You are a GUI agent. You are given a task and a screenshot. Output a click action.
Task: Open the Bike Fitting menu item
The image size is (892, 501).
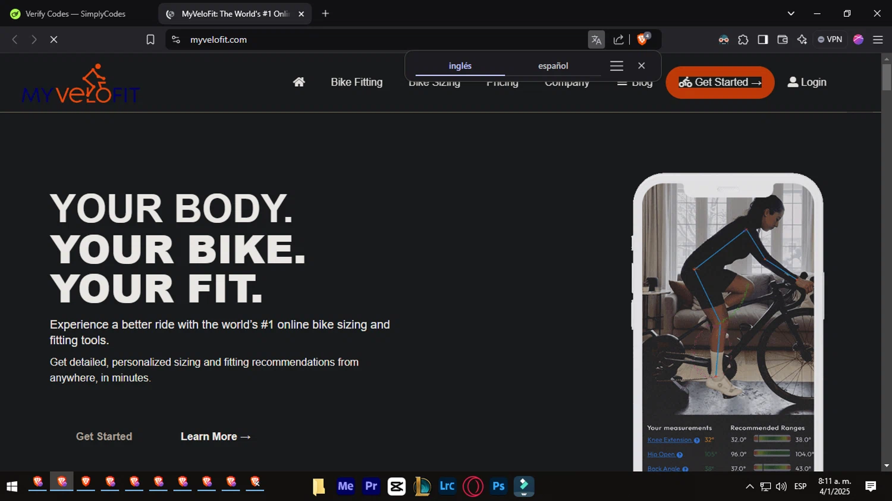pos(357,82)
